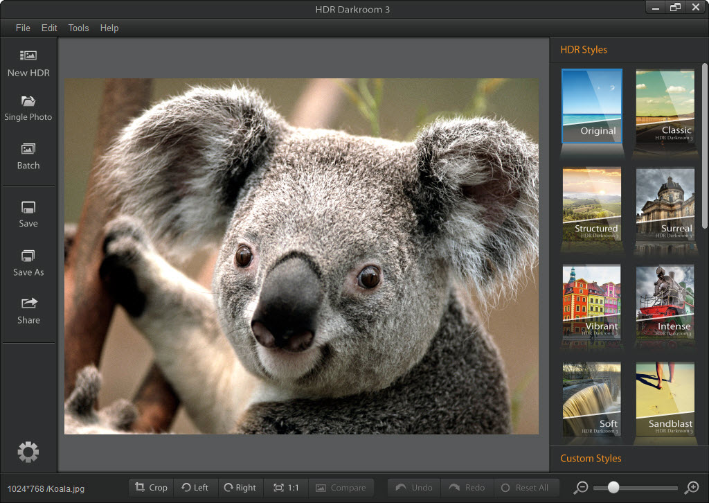Close the HDR Darkroom 3 window

point(696,7)
